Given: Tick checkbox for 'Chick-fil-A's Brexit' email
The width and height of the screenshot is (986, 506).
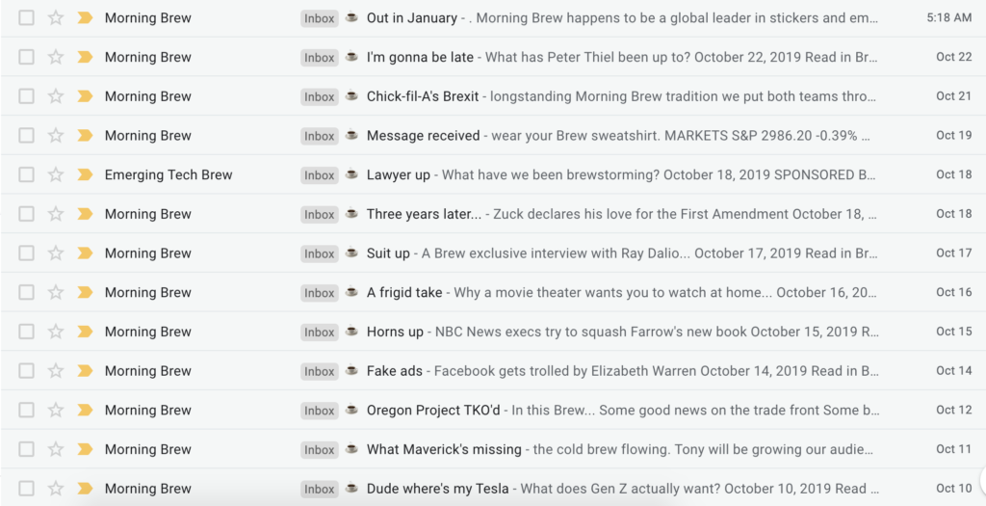Looking at the screenshot, I should 26,96.
